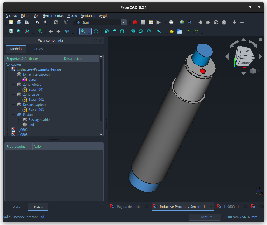Click the fit all zoom icon

click(11, 31)
